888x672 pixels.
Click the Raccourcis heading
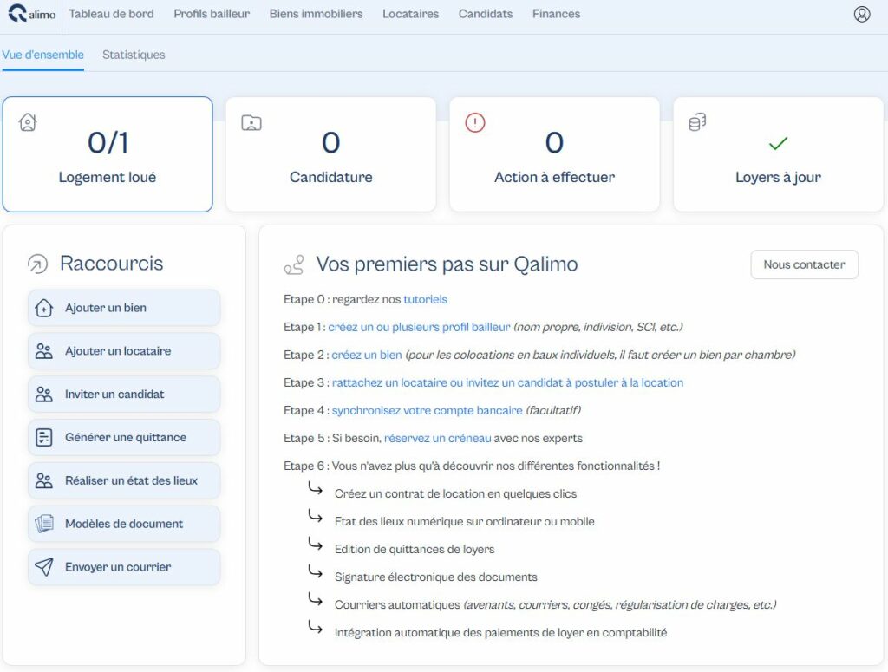pyautogui.click(x=112, y=264)
